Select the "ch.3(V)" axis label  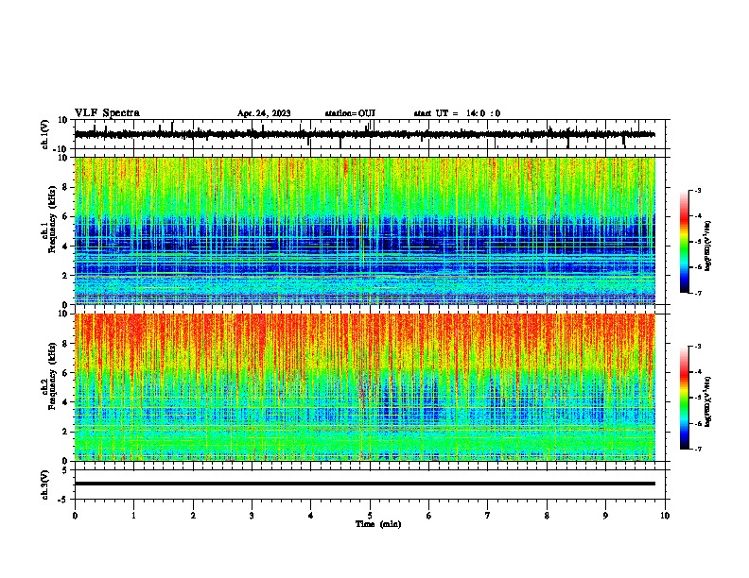(44, 484)
